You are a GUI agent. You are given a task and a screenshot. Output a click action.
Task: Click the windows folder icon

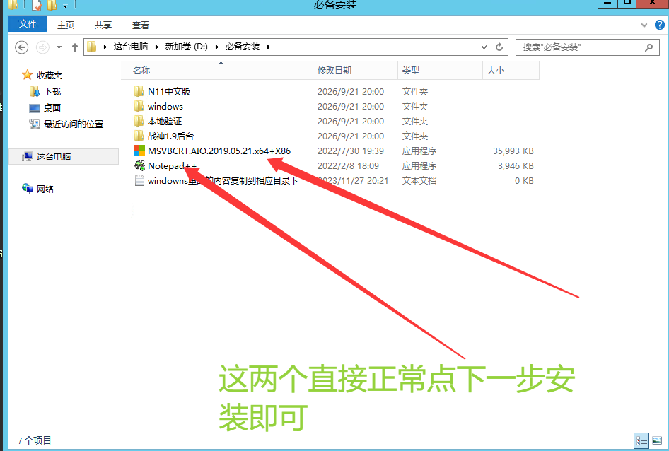pos(139,106)
